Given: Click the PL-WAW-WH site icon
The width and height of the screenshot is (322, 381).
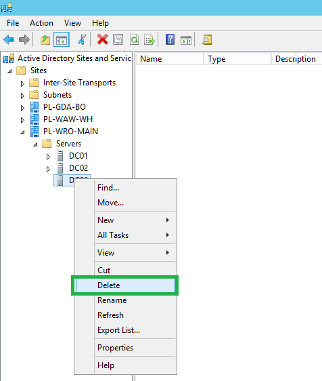Looking at the screenshot, I should [34, 119].
